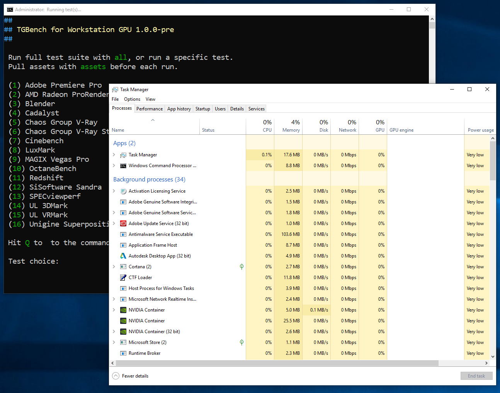
Task: Sort by the GPU engine column header
Action: click(425, 126)
